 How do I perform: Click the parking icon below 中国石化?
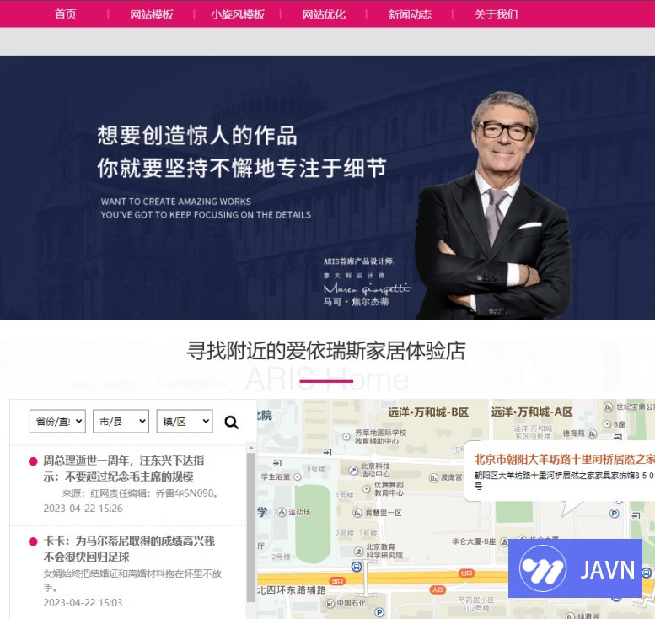point(379,613)
